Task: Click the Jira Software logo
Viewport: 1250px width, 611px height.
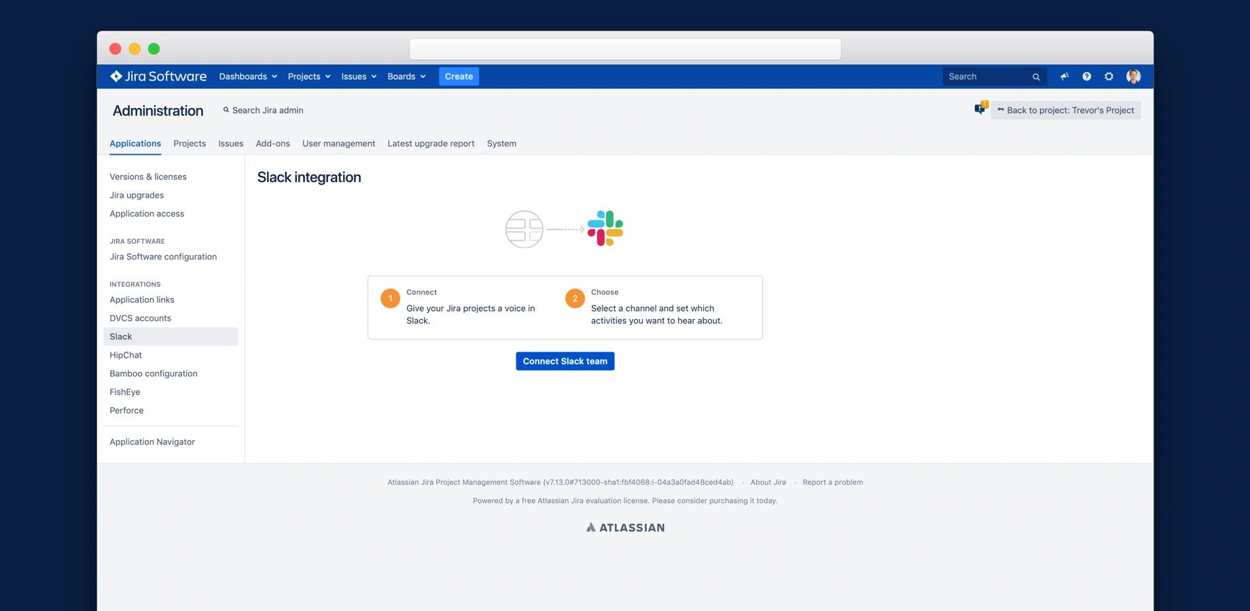Action: [158, 77]
